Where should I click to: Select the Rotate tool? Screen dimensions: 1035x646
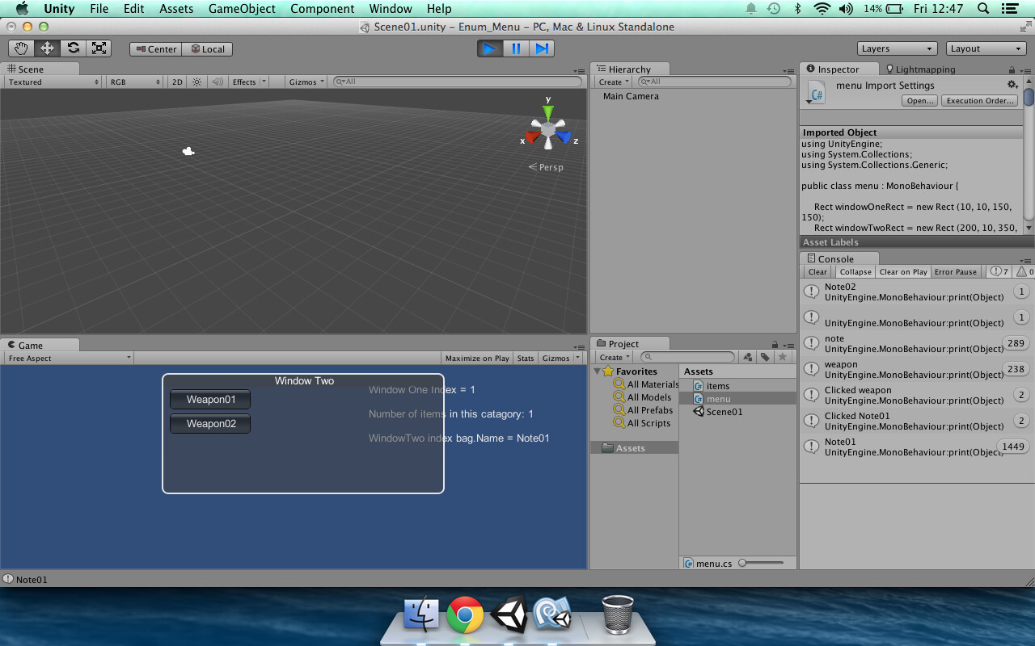coord(74,48)
